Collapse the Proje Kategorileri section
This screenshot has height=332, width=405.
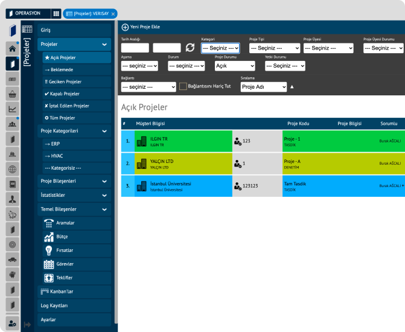pos(74,131)
